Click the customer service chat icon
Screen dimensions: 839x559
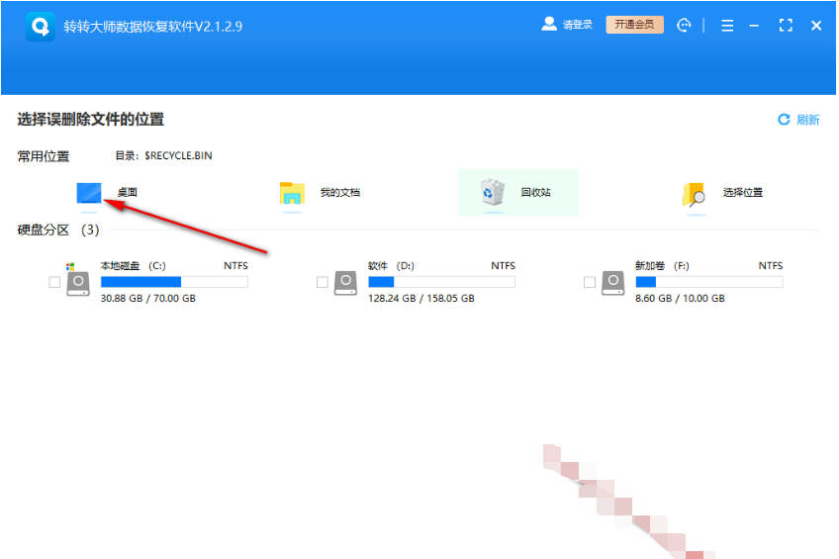coord(684,25)
